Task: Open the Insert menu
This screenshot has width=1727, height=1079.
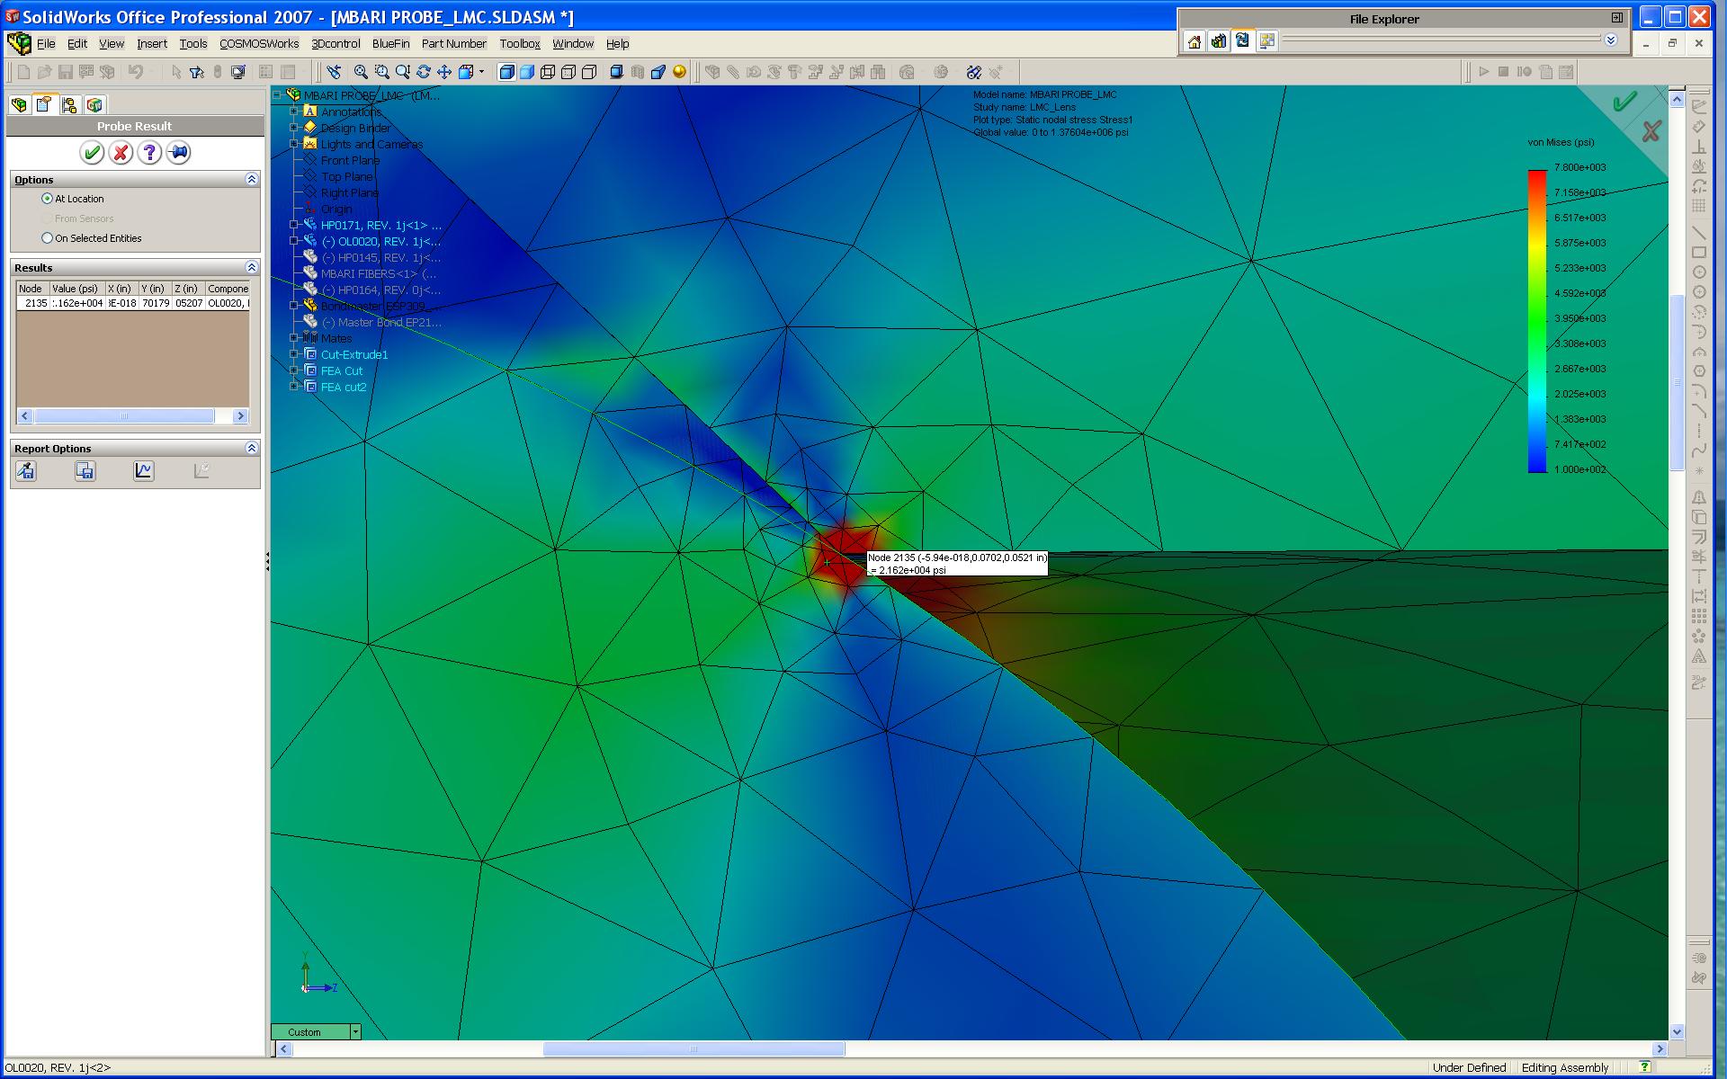Action: point(152,43)
